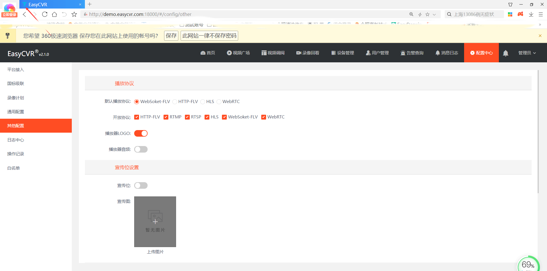This screenshot has width=547, height=271.
Task: Uncheck the RTSP open protocol checkbox
Action: tap(187, 117)
